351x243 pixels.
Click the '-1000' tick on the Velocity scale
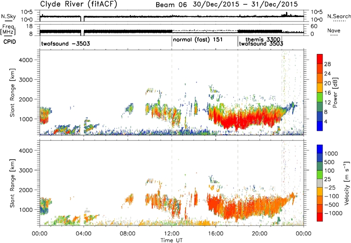[333, 213]
